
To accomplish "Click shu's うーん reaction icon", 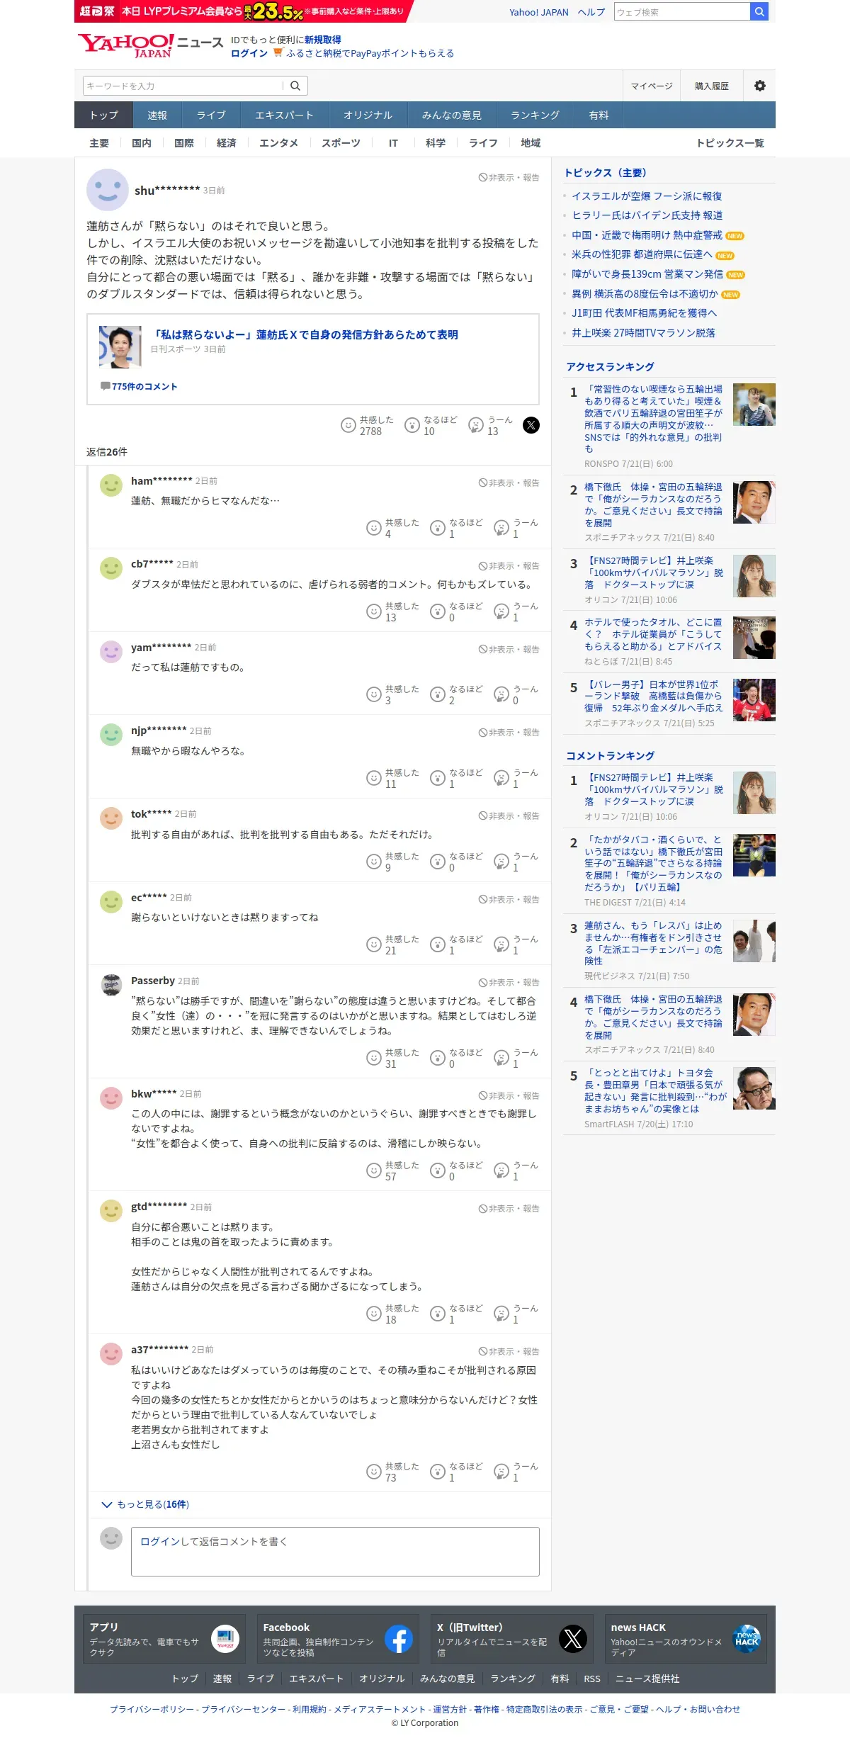I will point(476,425).
